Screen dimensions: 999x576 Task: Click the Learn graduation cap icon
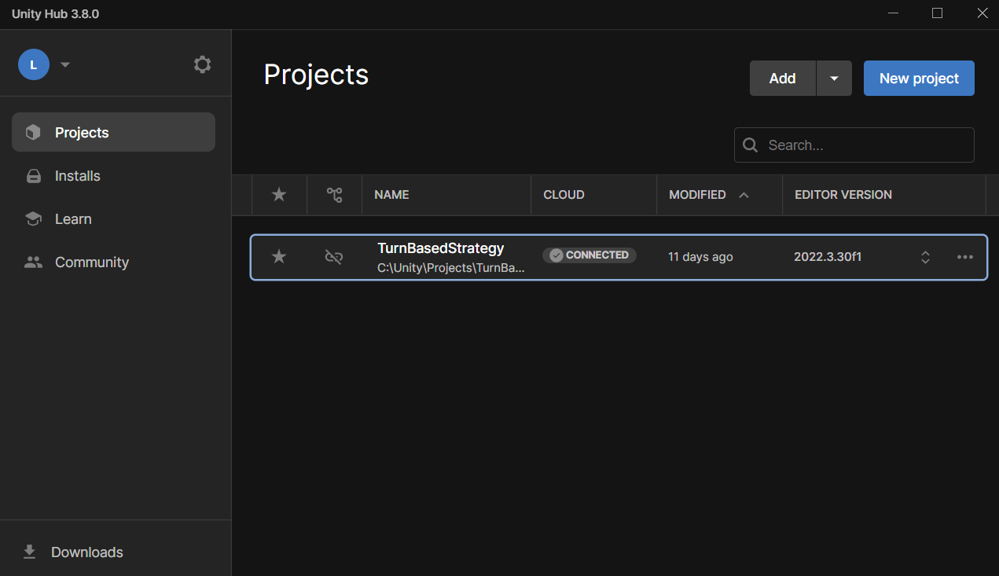pyautogui.click(x=33, y=219)
